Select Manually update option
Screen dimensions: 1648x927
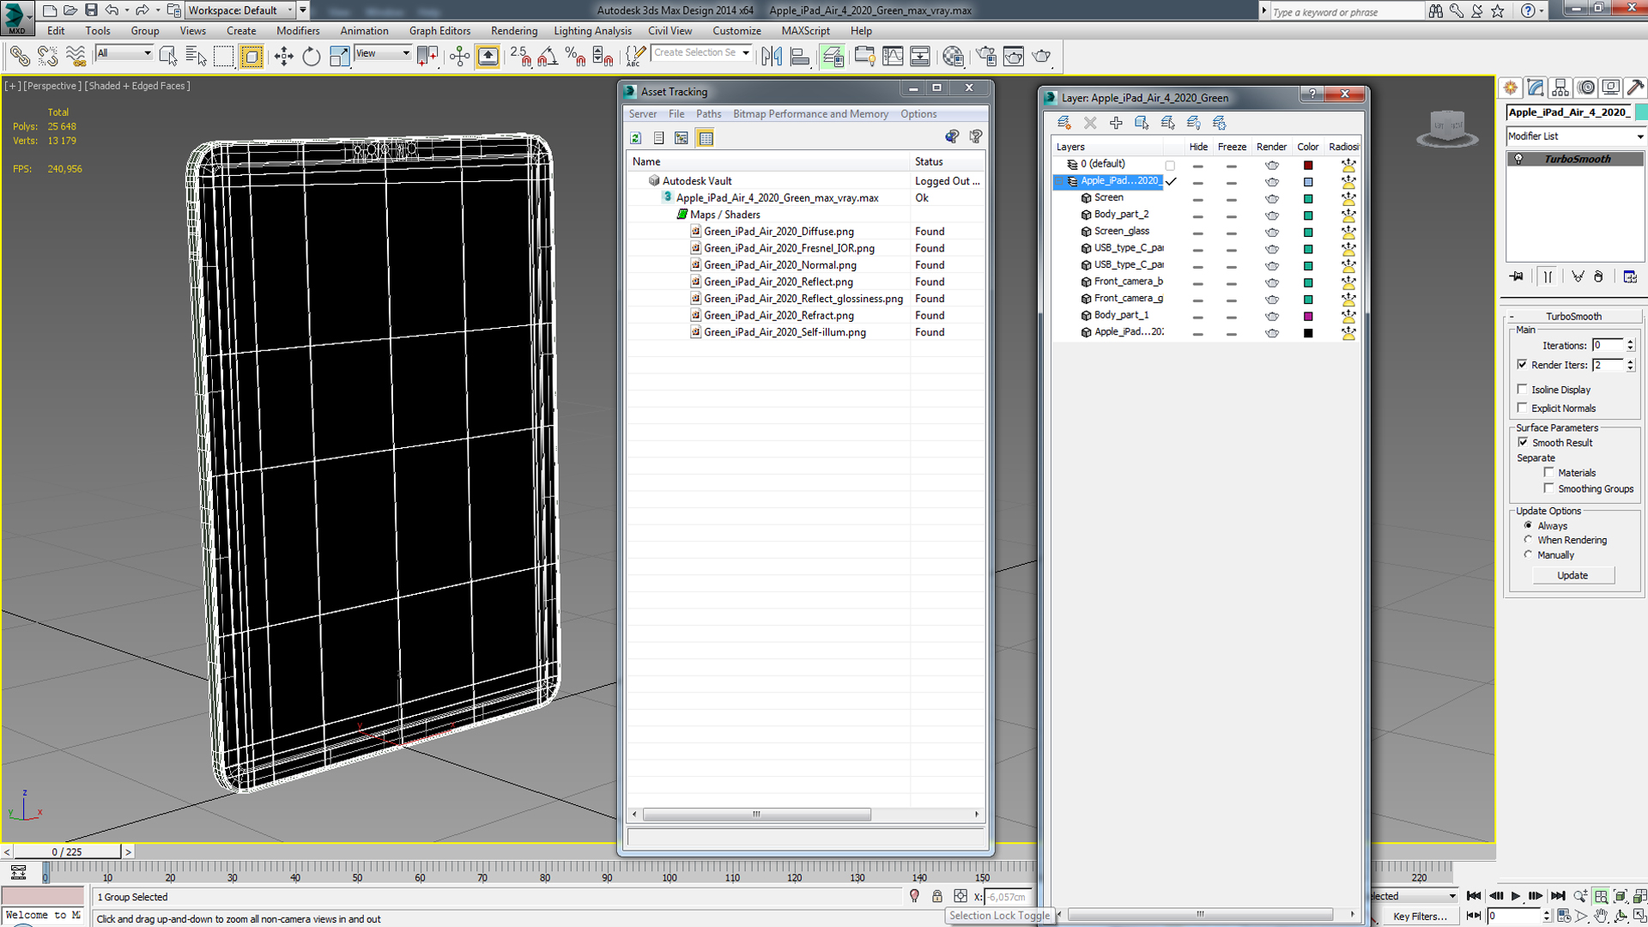tap(1528, 554)
